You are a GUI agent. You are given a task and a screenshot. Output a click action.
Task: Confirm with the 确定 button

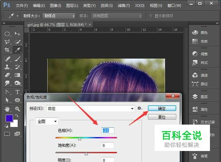tap(162, 108)
